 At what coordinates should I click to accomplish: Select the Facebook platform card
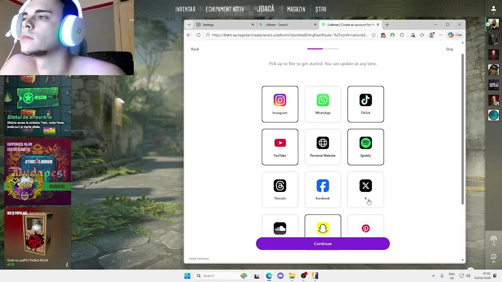tap(323, 190)
